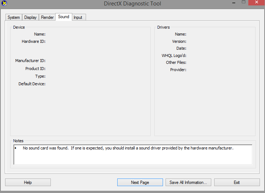The height and width of the screenshot is (193, 265).
Task: Open the Input tab
Action: pos(78,17)
